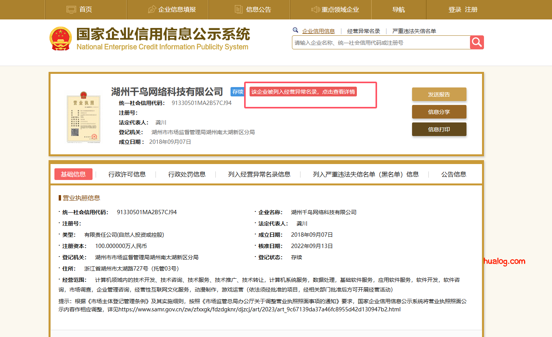Select the 企业信用信息 search category
Screen dimensions: 552x337
318,31
